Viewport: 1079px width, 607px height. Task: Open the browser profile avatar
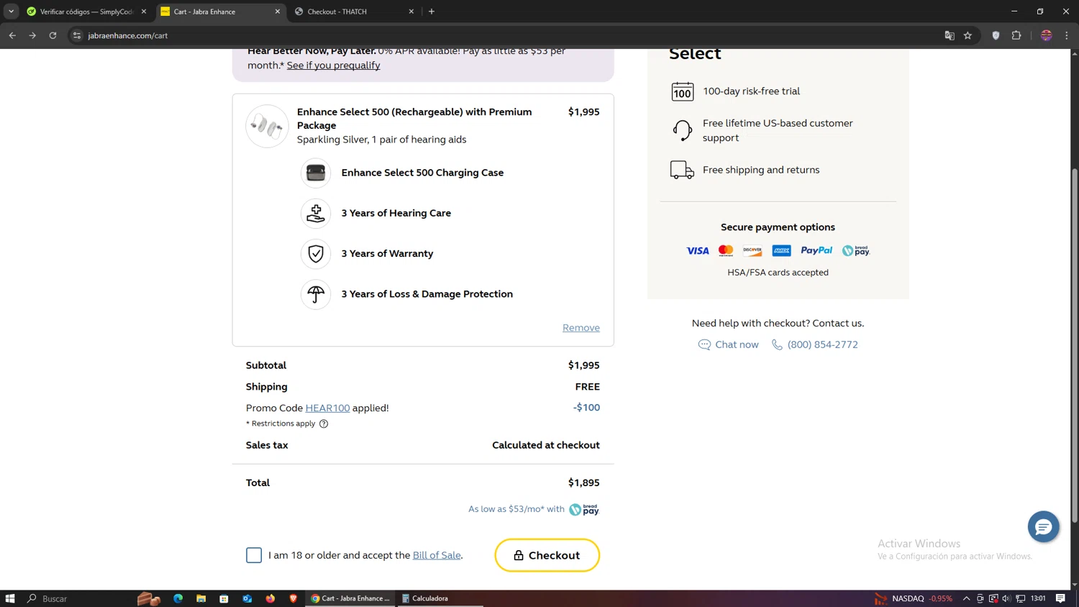point(1047,35)
